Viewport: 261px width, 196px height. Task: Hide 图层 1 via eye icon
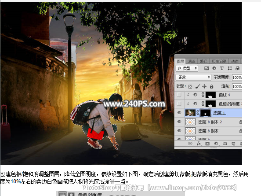[179, 113]
